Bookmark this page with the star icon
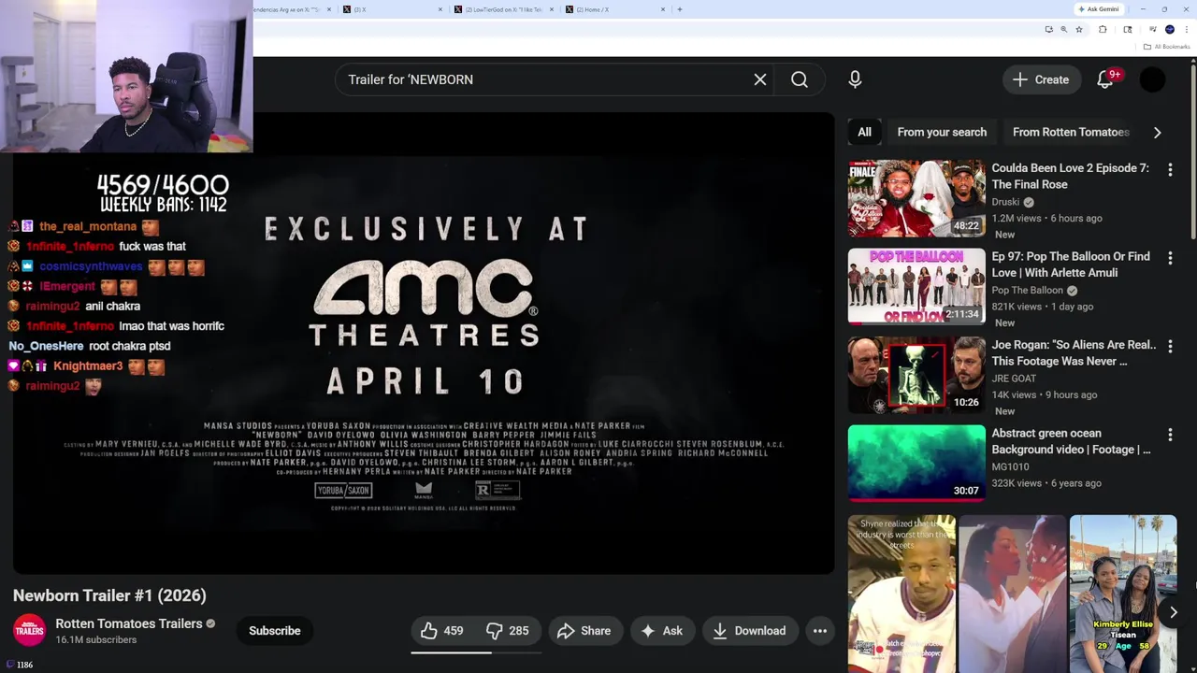The image size is (1197, 673). [x=1079, y=30]
